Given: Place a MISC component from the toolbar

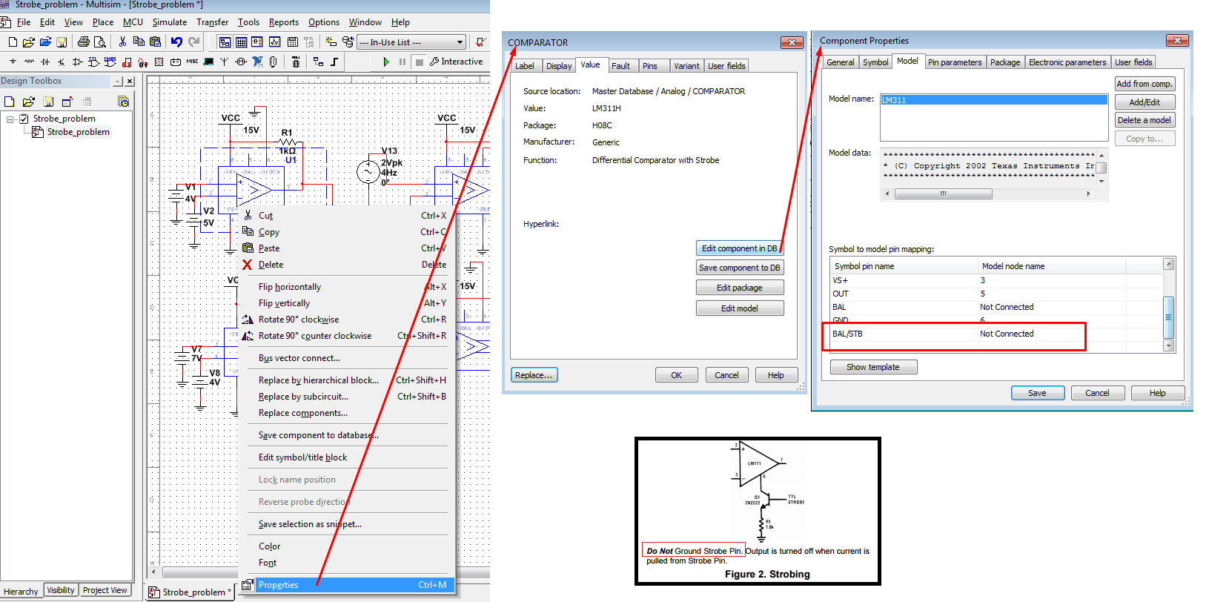Looking at the screenshot, I should click(192, 62).
